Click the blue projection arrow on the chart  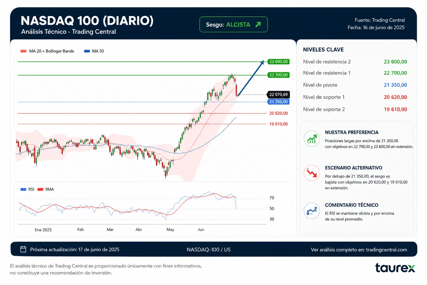point(251,78)
